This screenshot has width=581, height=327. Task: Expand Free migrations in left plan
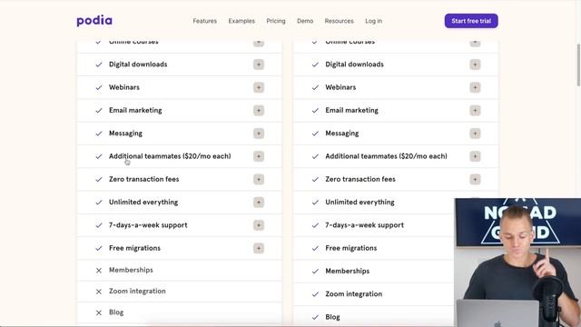click(259, 248)
